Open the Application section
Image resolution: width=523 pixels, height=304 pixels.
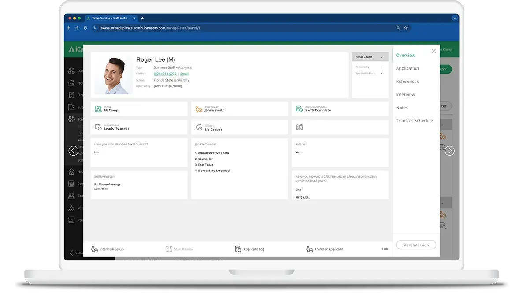point(407,68)
